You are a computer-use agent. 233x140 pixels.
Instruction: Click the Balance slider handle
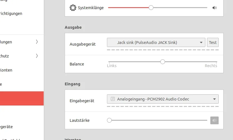[x=163, y=62]
